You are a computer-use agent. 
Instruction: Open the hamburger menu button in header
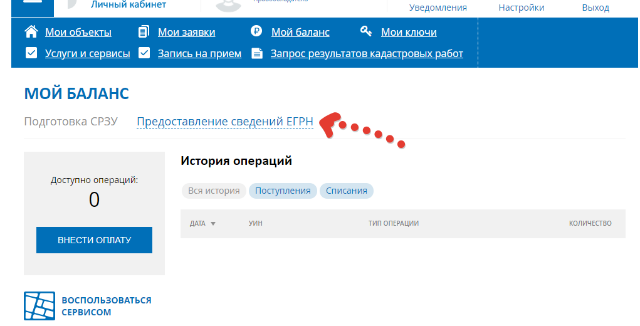(x=32, y=8)
